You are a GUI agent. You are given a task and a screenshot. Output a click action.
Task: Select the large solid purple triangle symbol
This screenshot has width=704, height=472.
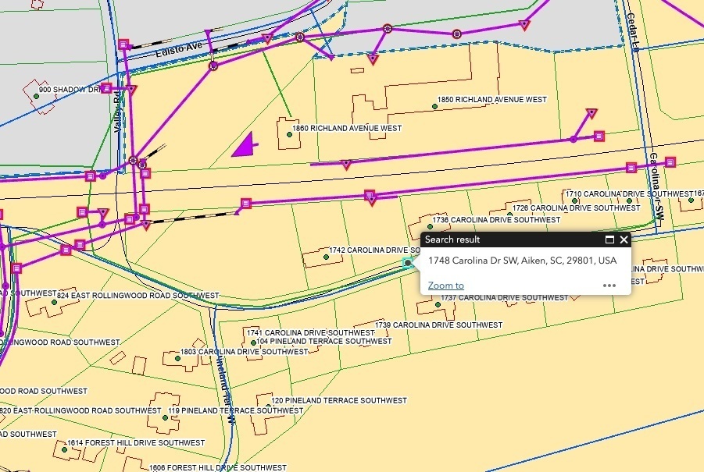(245, 146)
